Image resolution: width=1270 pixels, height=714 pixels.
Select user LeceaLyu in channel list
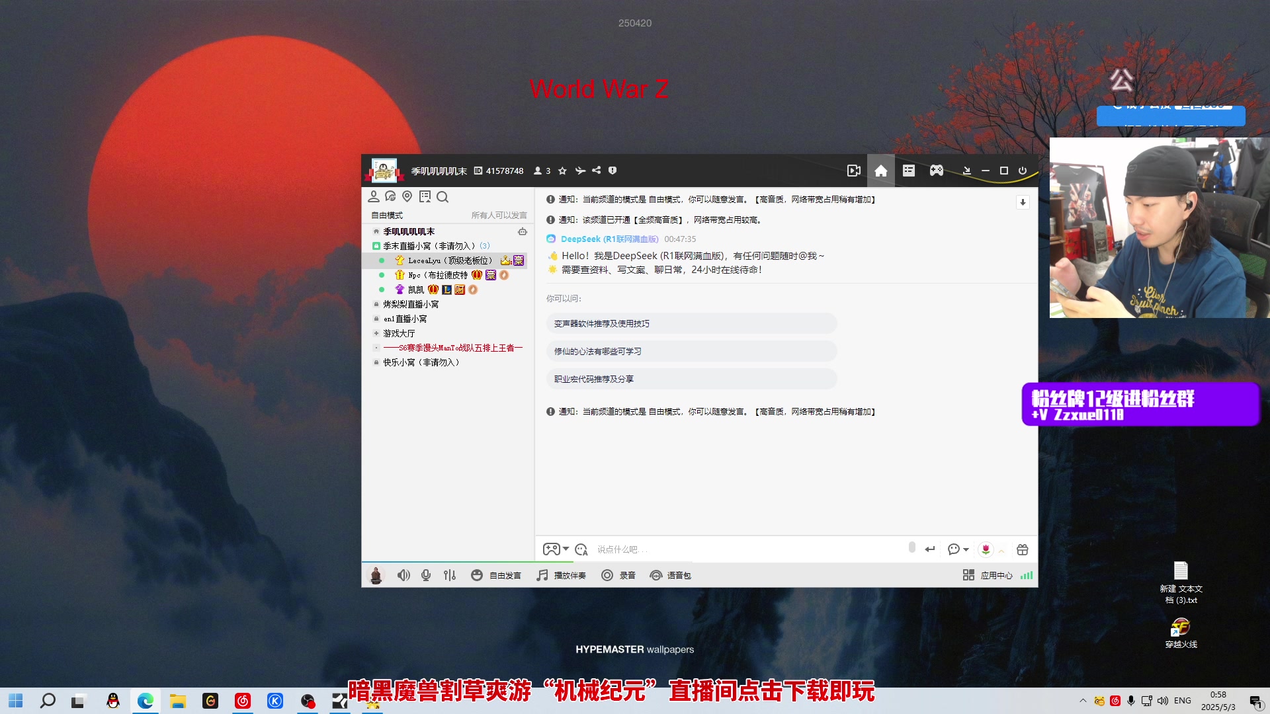[450, 260]
